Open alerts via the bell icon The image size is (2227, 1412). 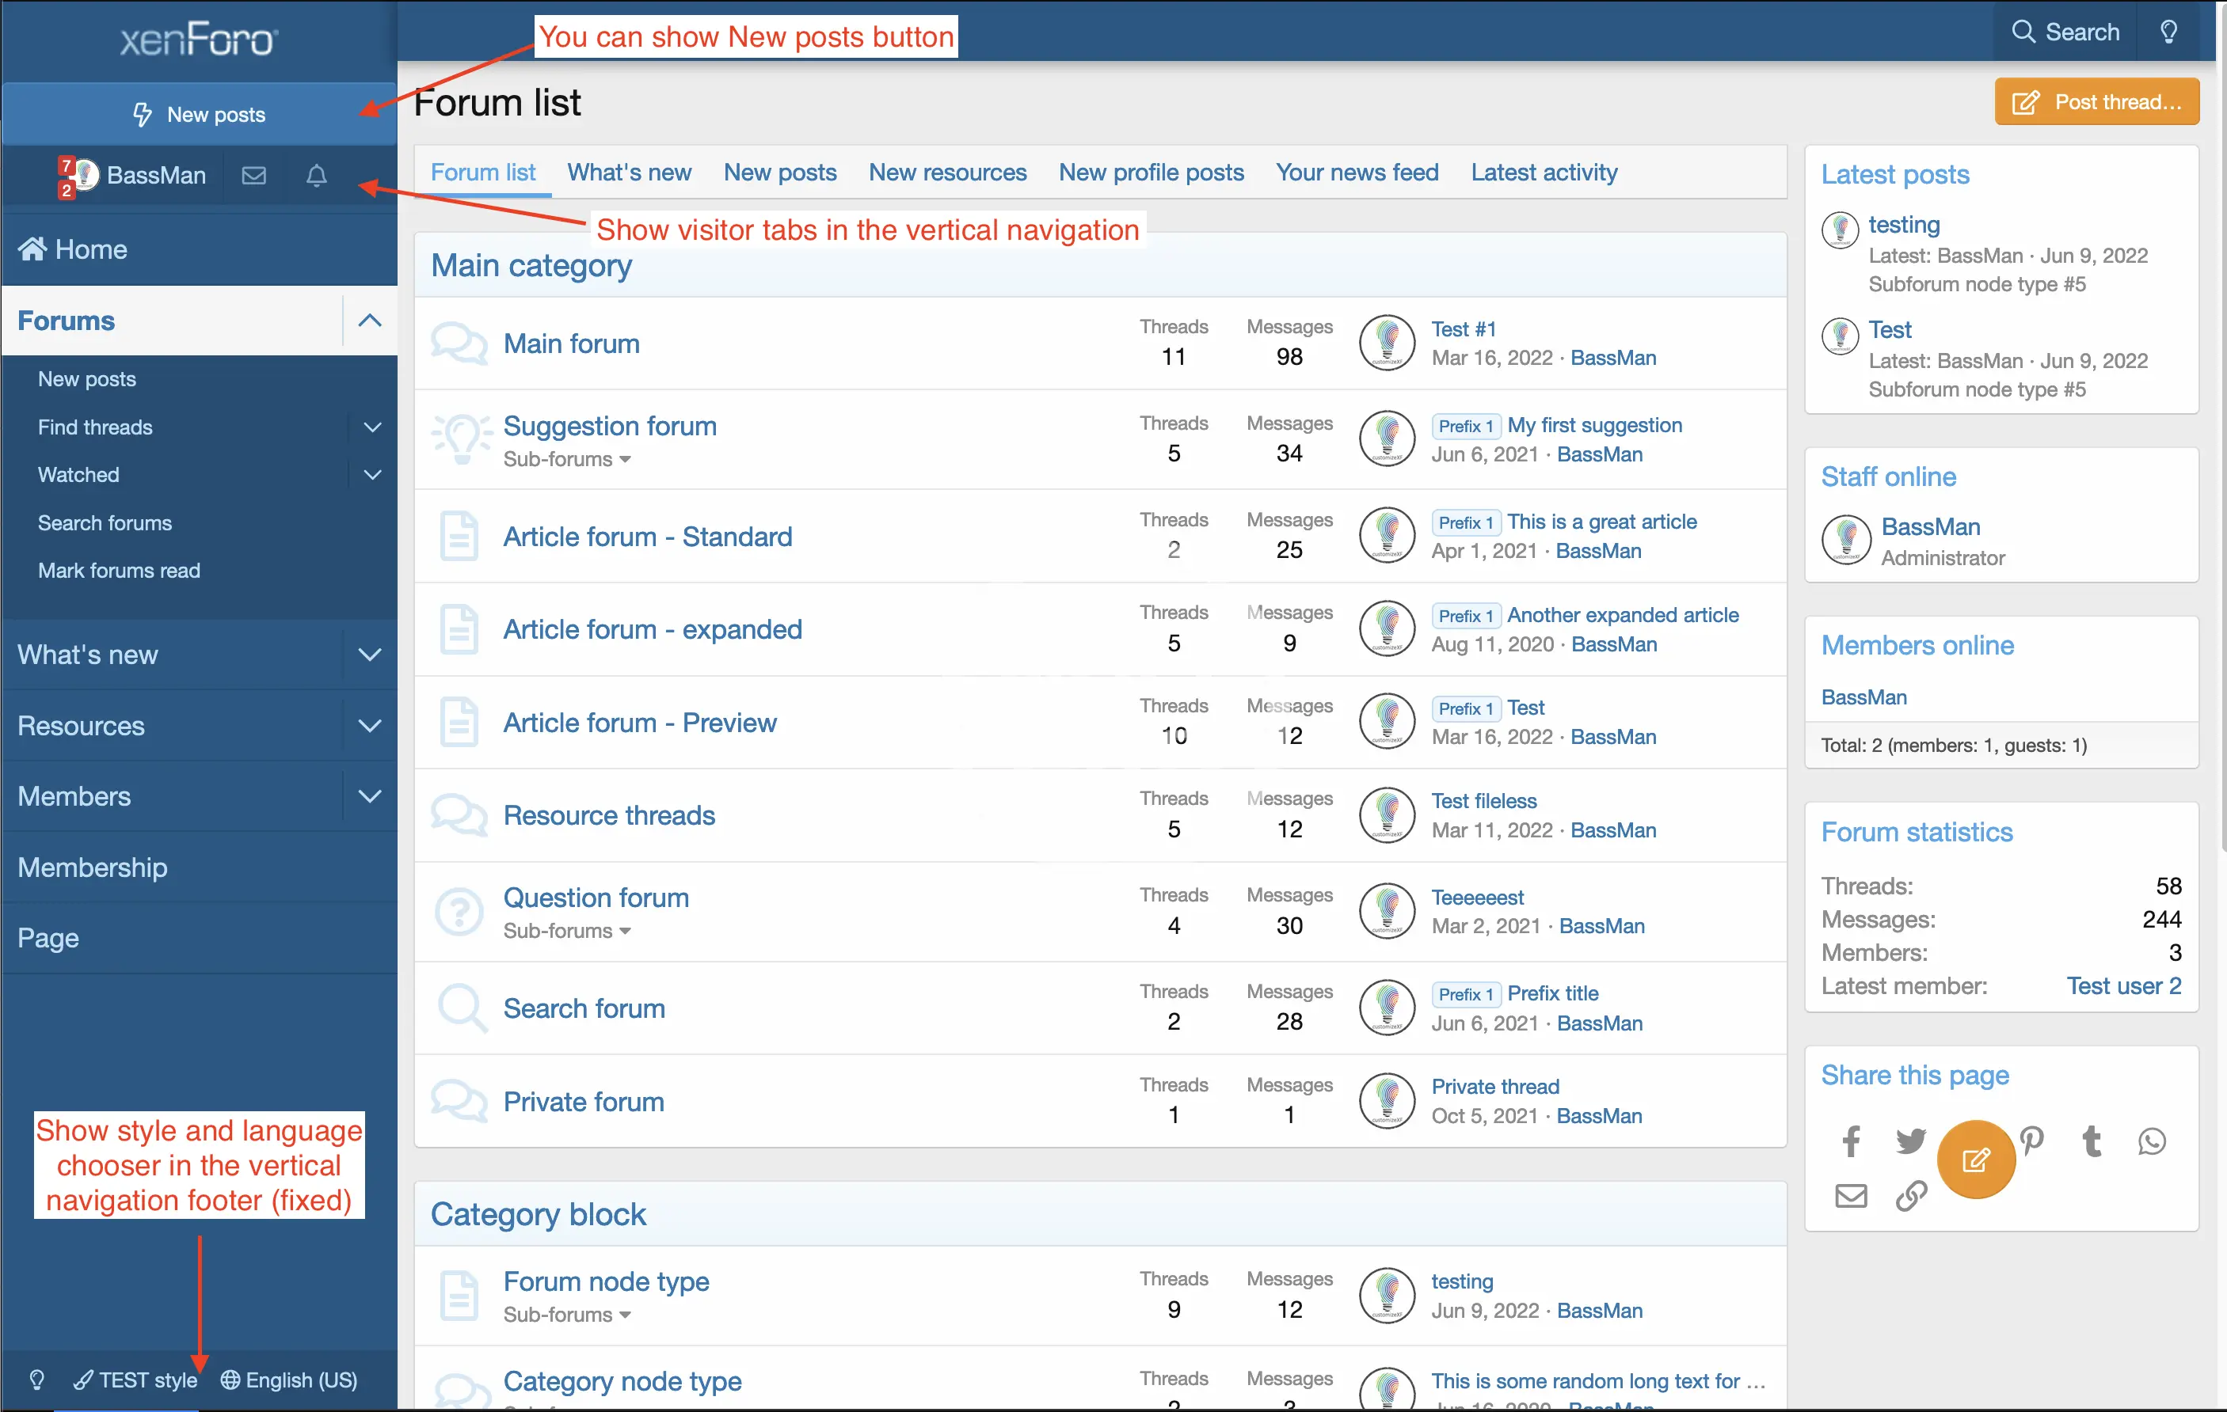pos(316,176)
